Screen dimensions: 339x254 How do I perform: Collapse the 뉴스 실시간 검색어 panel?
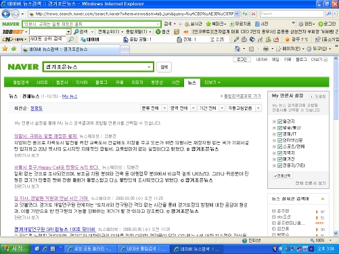tap(323, 199)
